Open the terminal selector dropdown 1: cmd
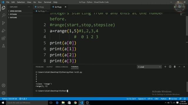The width and height of the screenshot is (188, 105). (149, 67)
